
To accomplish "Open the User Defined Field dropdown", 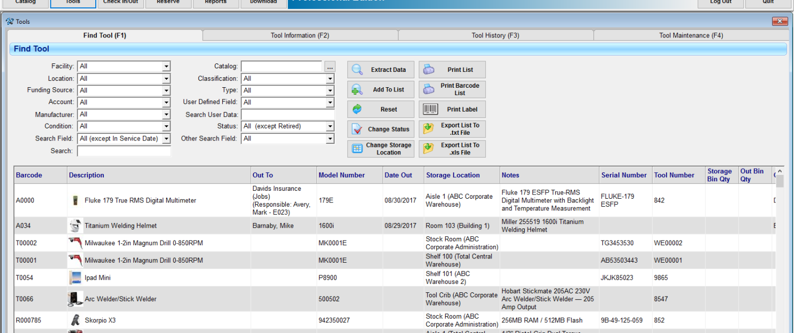I will 330,103.
